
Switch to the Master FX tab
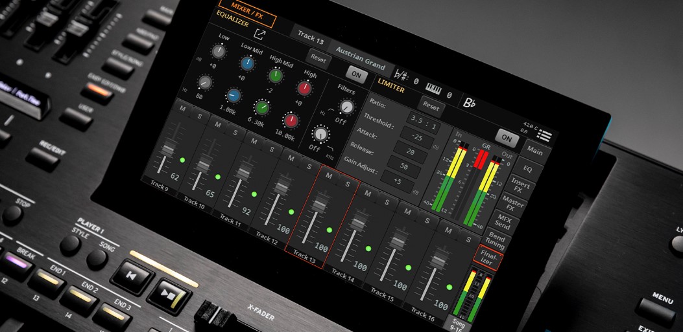[x=513, y=203]
